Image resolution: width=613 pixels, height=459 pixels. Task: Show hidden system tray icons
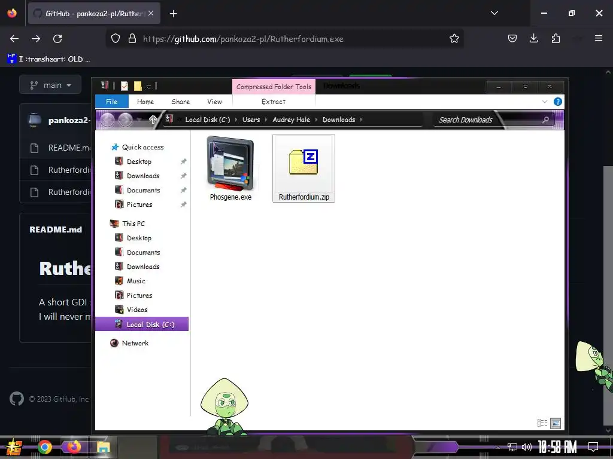coord(497,447)
